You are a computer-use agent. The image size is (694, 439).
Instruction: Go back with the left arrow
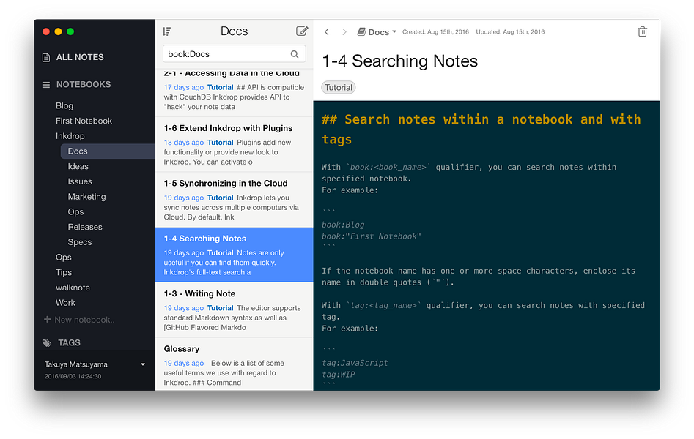[327, 32]
